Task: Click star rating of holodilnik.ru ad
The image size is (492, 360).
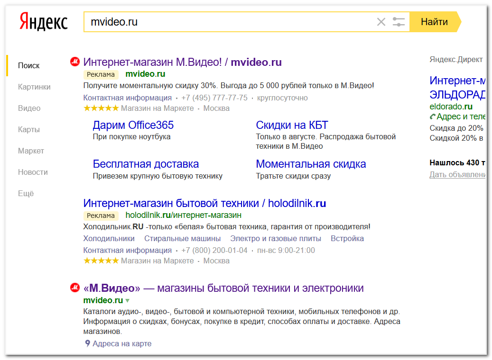Action: point(101,261)
